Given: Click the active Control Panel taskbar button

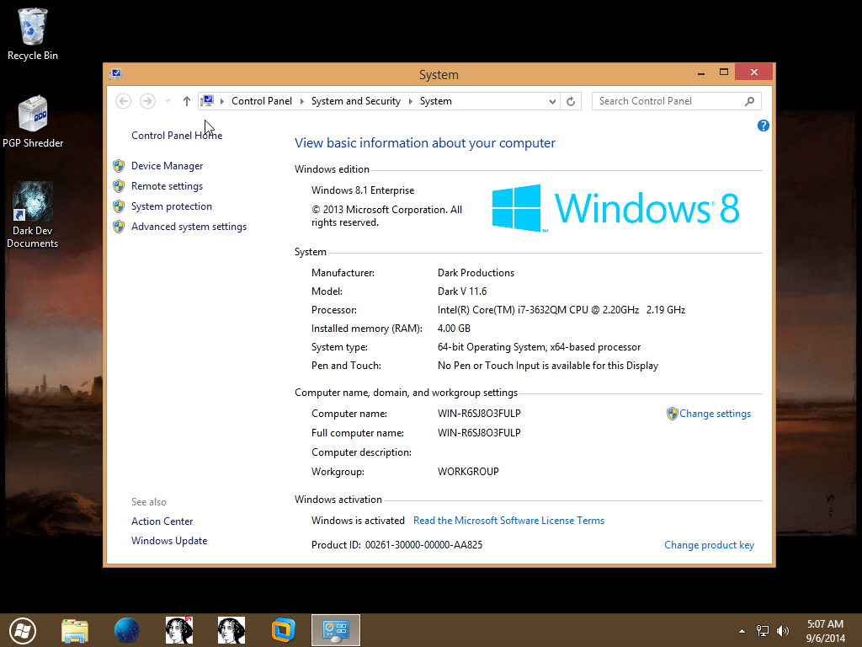Looking at the screenshot, I should point(336,630).
